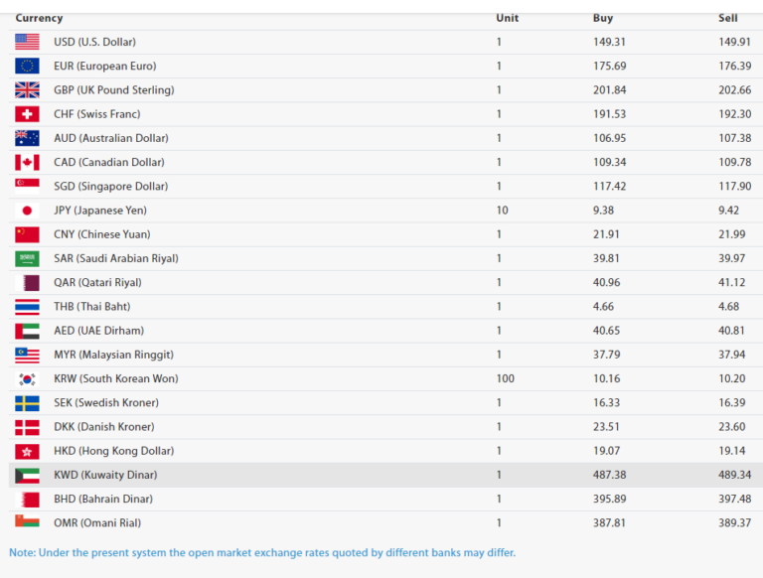The width and height of the screenshot is (763, 578).
Task: Click the KWD (Kuwaity Dinar) row text
Action: pyautogui.click(x=105, y=475)
